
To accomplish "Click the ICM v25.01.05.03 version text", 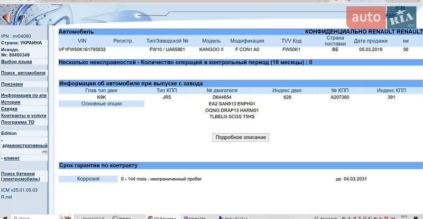I will (20, 190).
